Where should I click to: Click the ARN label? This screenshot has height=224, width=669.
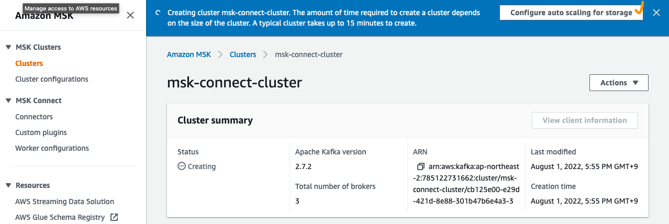pos(420,152)
